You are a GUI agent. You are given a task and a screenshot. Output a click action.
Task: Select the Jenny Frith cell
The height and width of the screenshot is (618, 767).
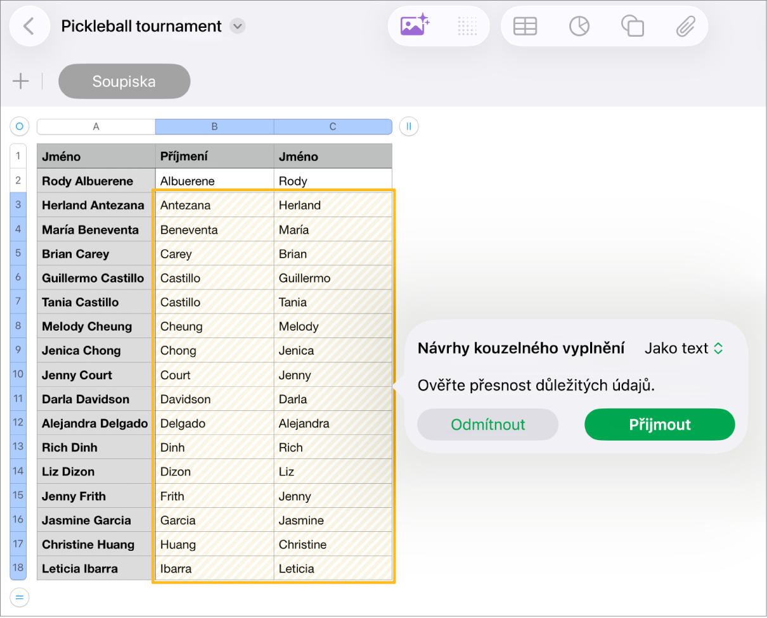coord(96,496)
